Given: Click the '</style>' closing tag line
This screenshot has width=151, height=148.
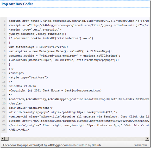Looking at the screenshot, I should 15,103.
